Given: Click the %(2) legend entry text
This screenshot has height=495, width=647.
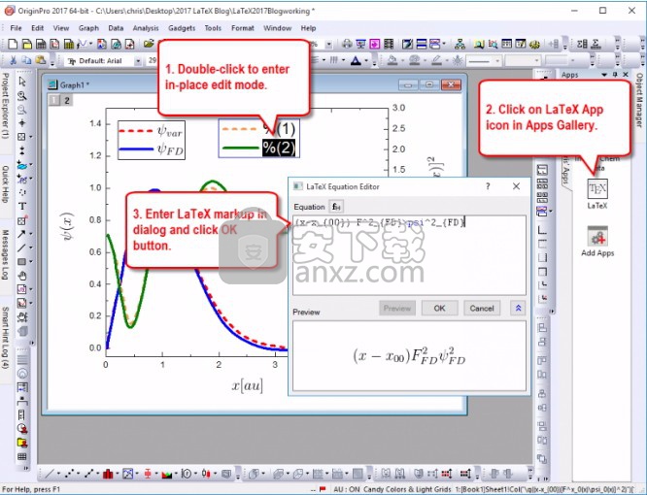Looking at the screenshot, I should coord(279,148).
